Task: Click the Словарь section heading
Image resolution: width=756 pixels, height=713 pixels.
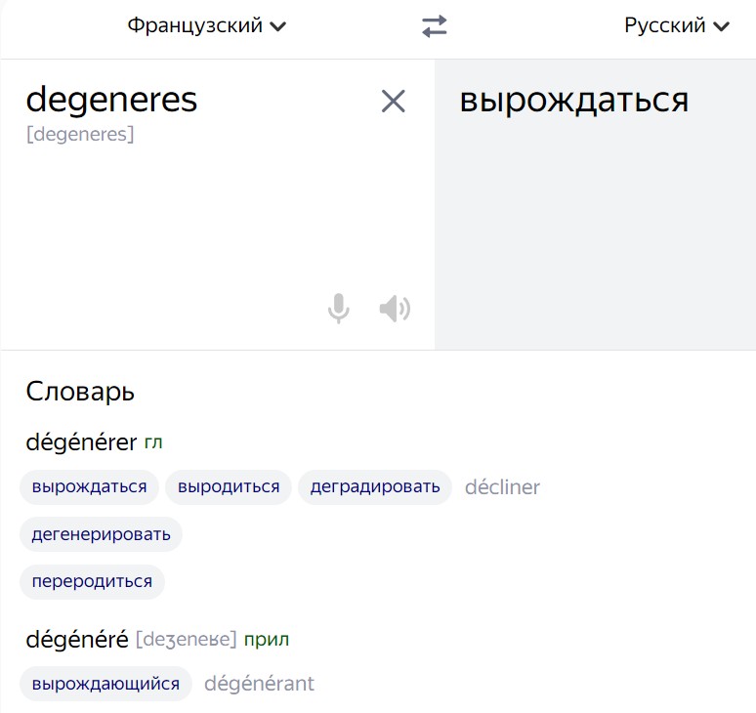Action: click(x=80, y=391)
